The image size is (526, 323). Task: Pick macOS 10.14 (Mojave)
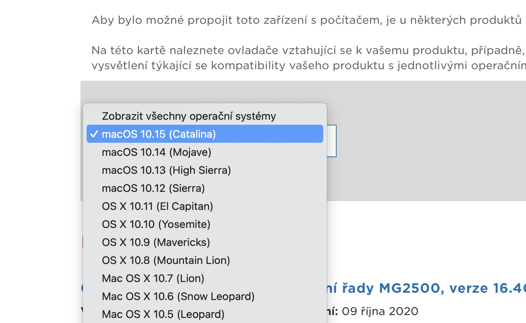click(156, 152)
